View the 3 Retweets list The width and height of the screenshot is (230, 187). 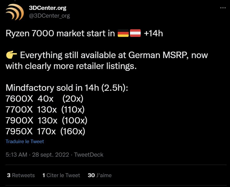click(21, 175)
